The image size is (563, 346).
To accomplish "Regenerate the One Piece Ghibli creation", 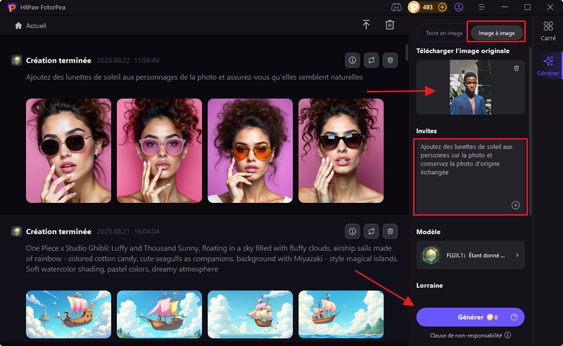I will pyautogui.click(x=372, y=231).
